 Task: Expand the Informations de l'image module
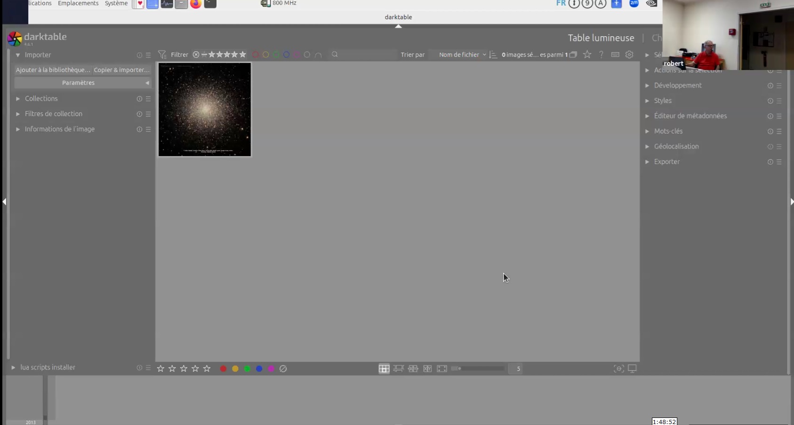click(18, 129)
